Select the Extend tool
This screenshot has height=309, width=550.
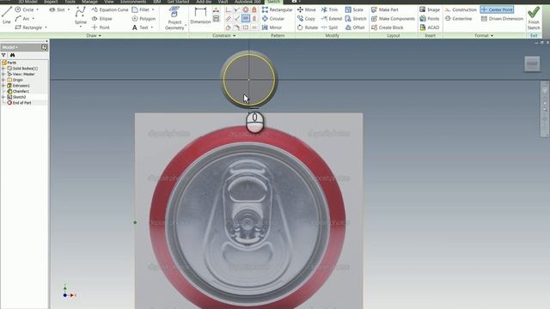click(x=331, y=19)
